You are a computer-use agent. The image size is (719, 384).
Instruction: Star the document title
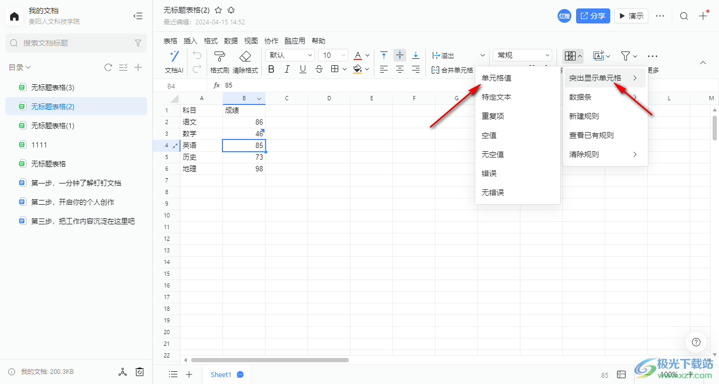218,10
